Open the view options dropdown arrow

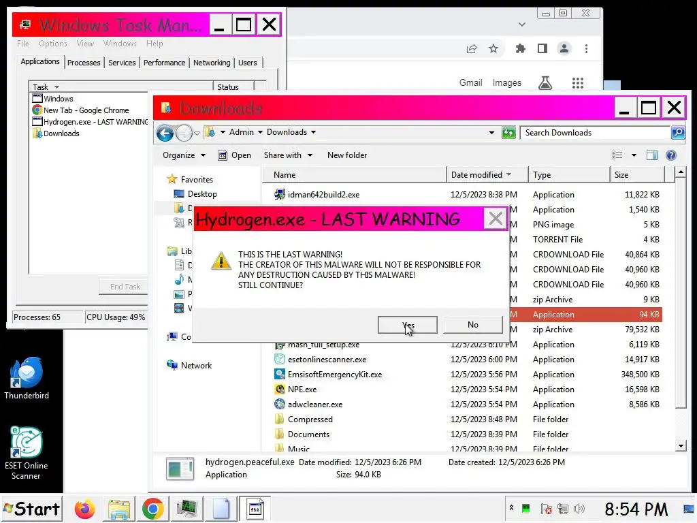(634, 155)
